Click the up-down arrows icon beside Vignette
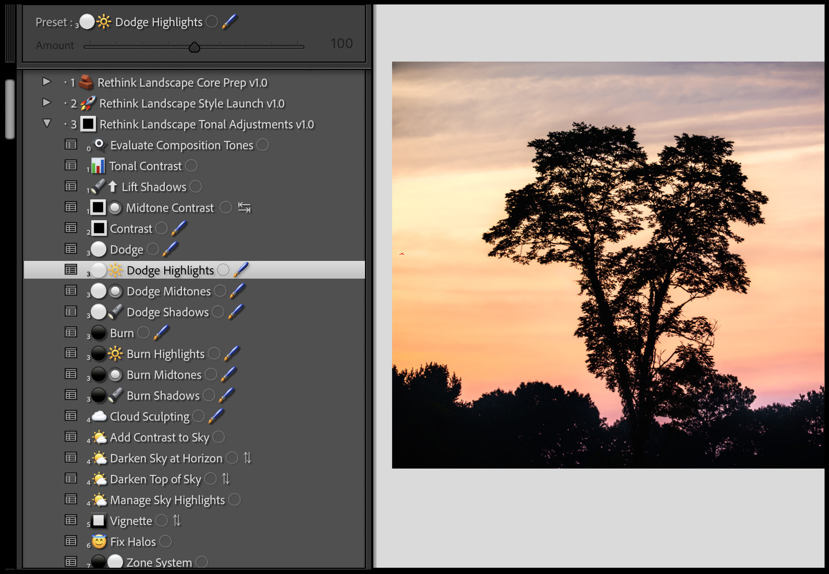The image size is (829, 574). point(177,521)
